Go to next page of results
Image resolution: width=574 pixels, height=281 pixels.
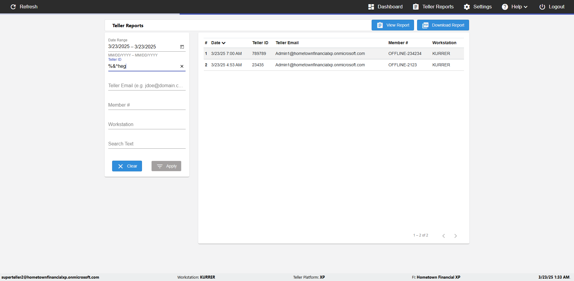(456, 236)
